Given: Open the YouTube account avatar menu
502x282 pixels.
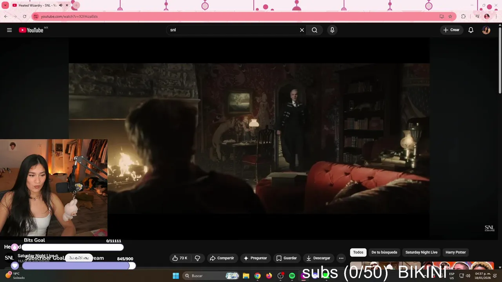Looking at the screenshot, I should tap(486, 30).
